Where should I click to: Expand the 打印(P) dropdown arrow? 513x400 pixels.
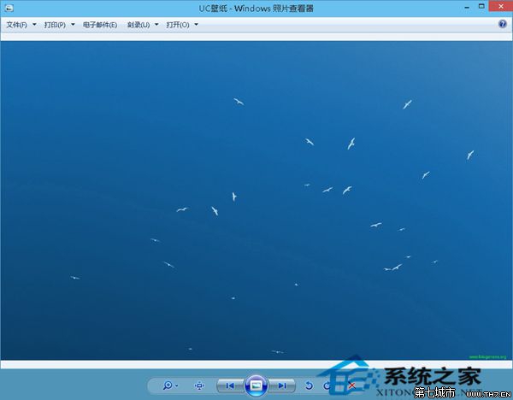(x=73, y=25)
